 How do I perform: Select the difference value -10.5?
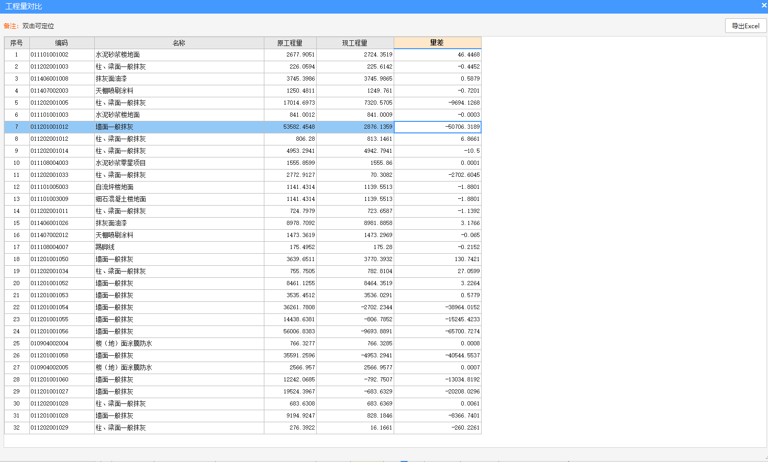tap(438, 151)
